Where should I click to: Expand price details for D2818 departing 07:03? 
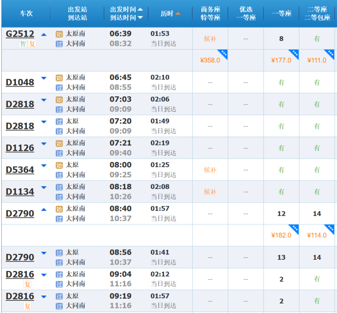[44, 100]
